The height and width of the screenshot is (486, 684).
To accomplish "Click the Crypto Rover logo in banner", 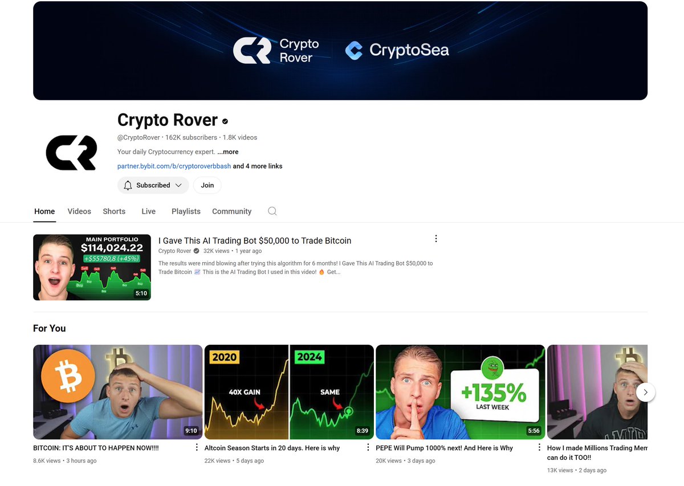I will 276,51.
